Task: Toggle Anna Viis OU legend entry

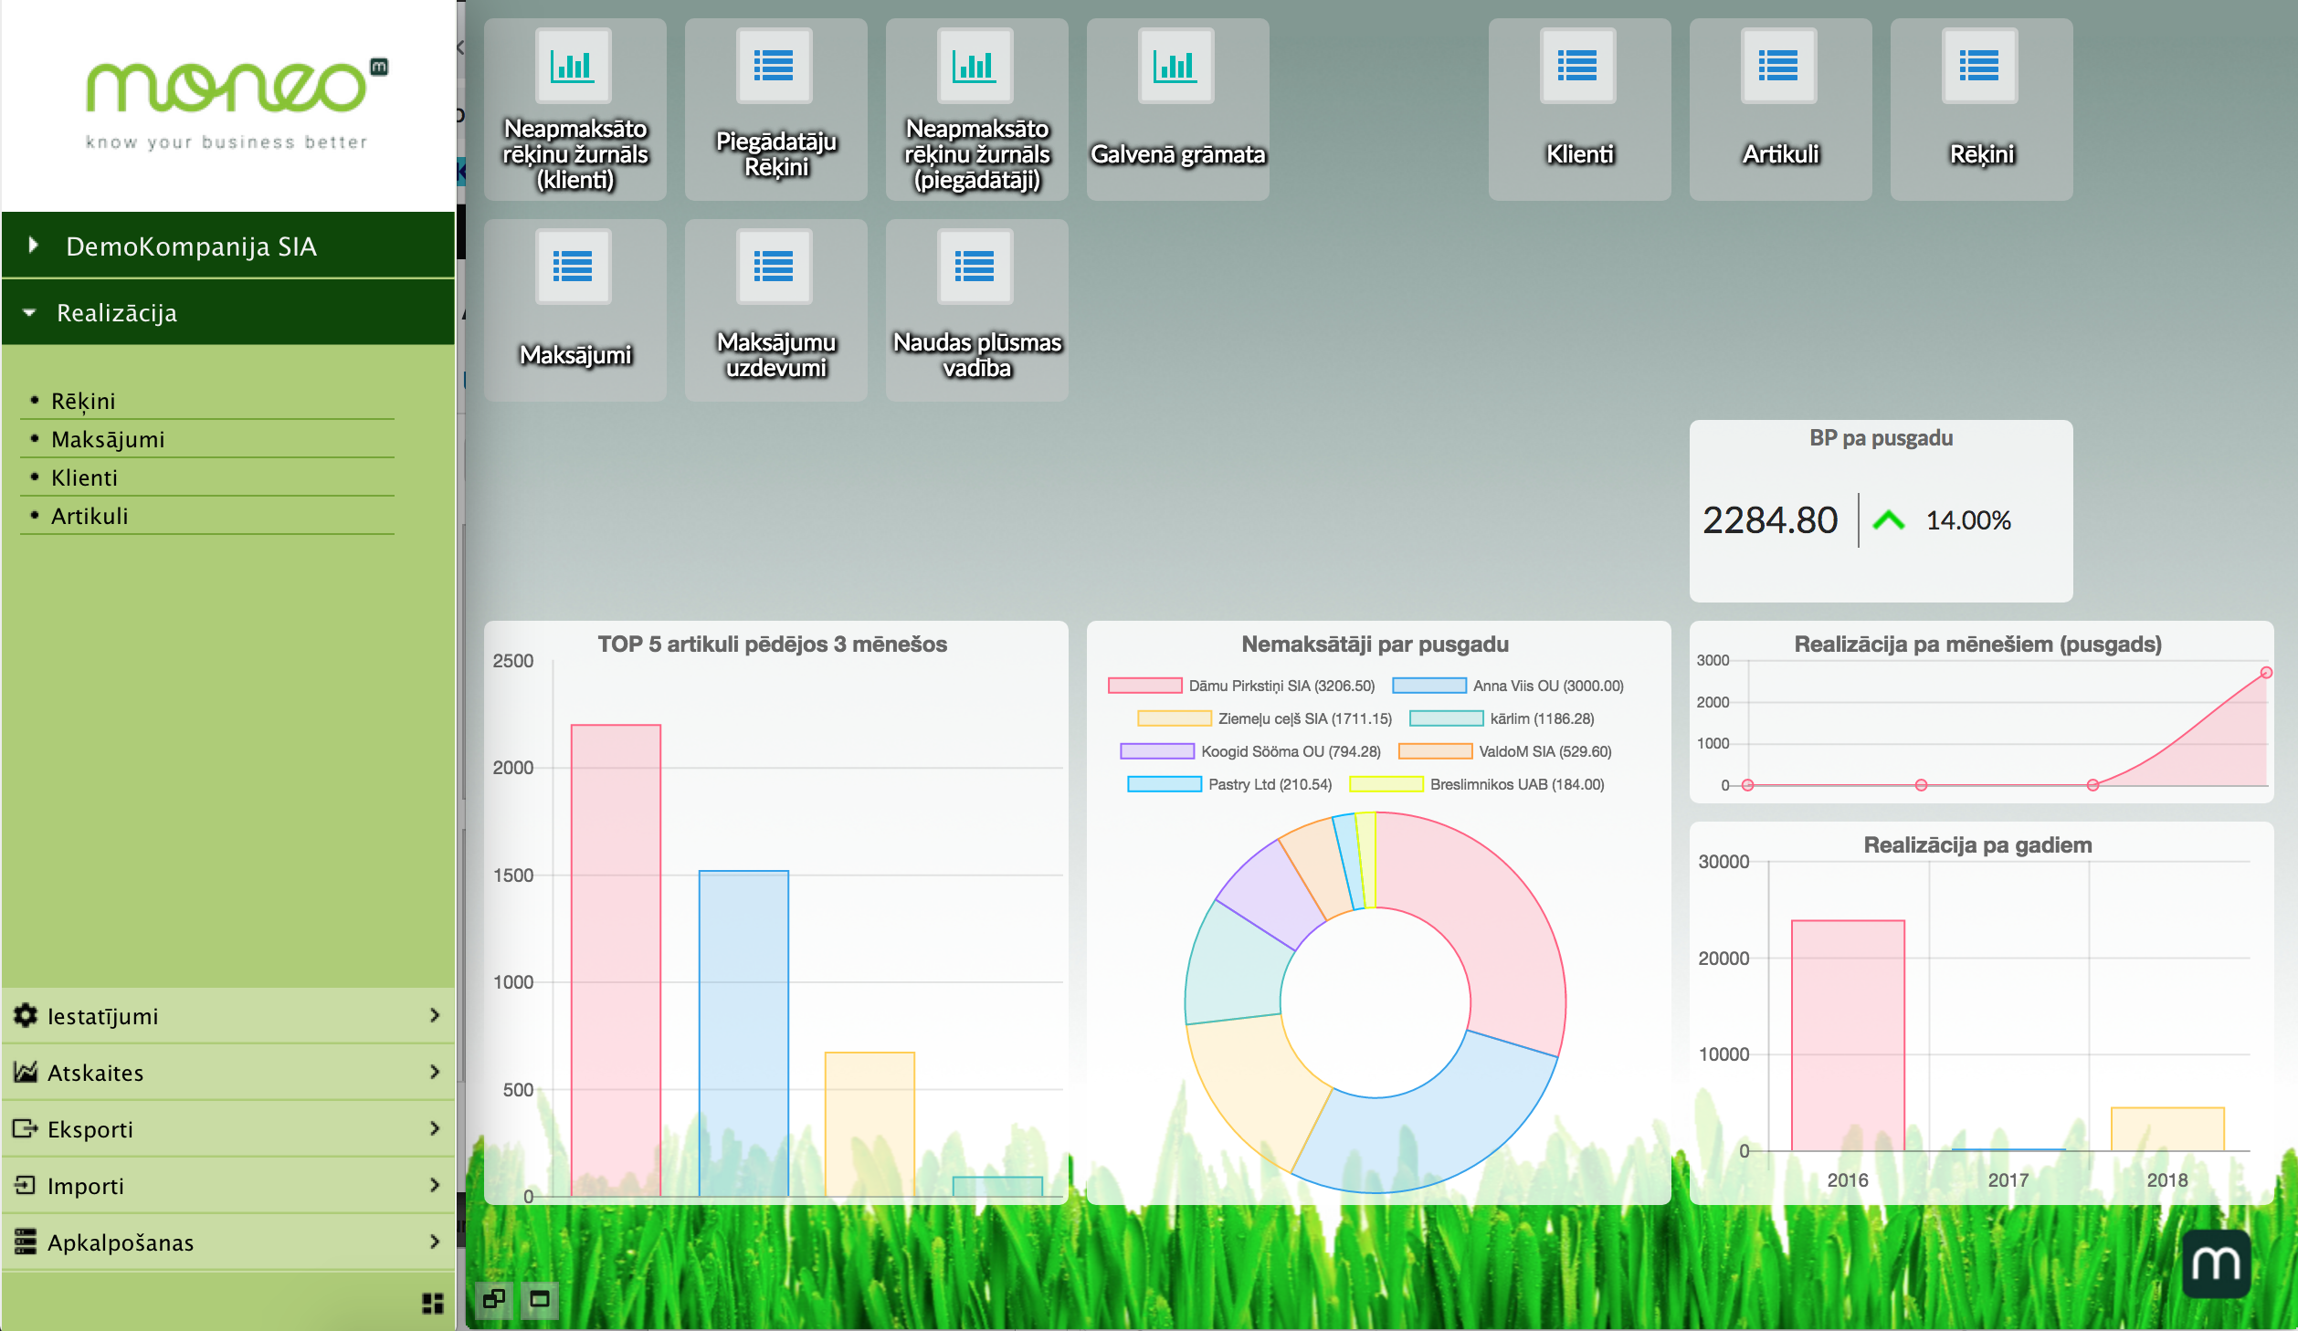Action: tap(1507, 686)
